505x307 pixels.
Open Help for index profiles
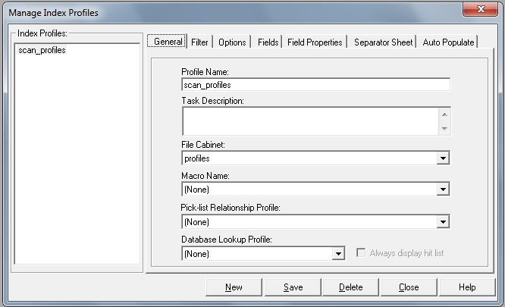(x=467, y=287)
